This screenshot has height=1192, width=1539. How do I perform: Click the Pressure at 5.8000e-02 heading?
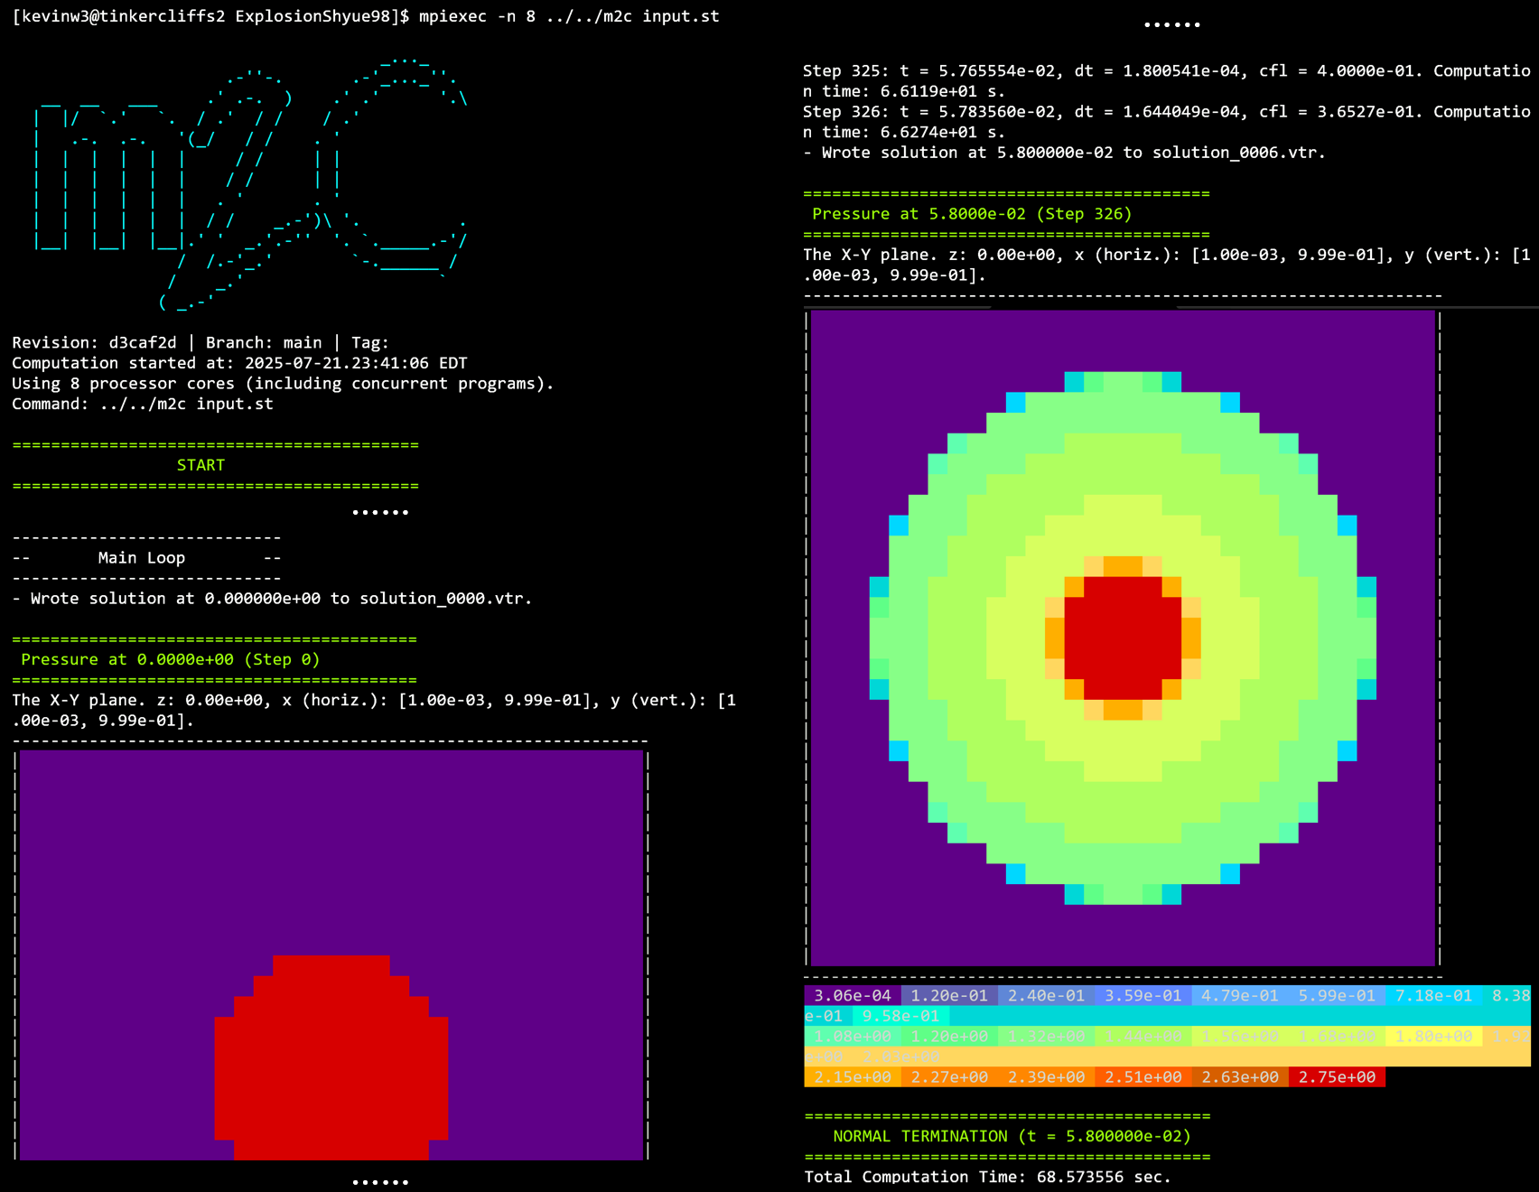[971, 214]
